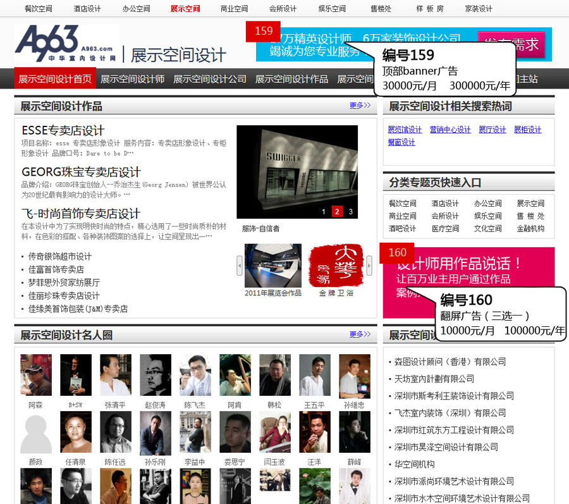Open designer 任清泉's portrait photo
This screenshot has width=569, height=504.
[76, 432]
